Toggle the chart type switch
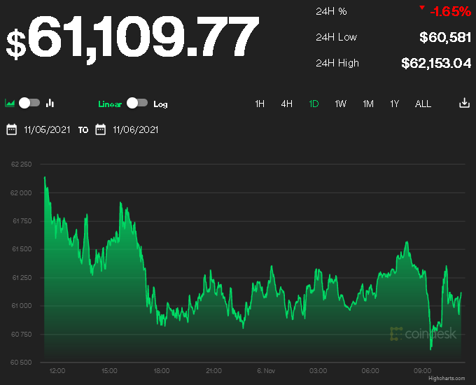Screen dimensions: 476x385 (29, 103)
